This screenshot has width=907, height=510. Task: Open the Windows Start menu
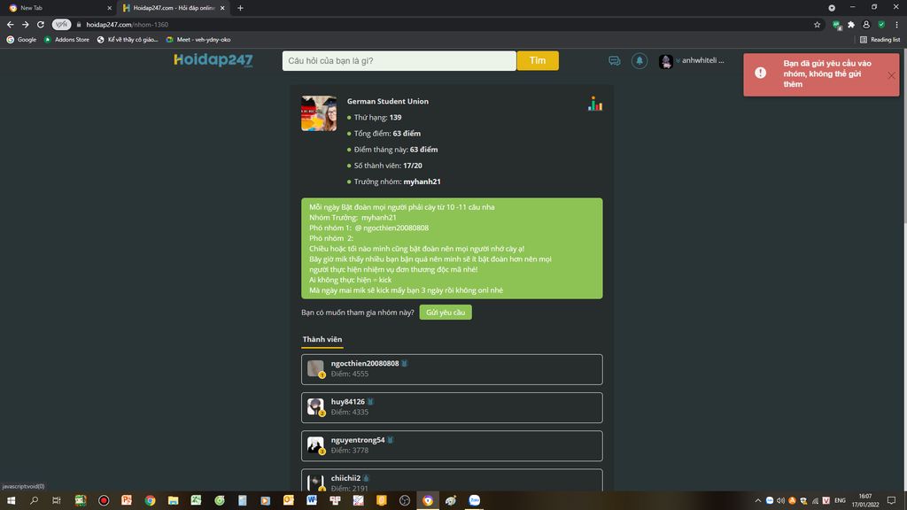click(x=11, y=500)
